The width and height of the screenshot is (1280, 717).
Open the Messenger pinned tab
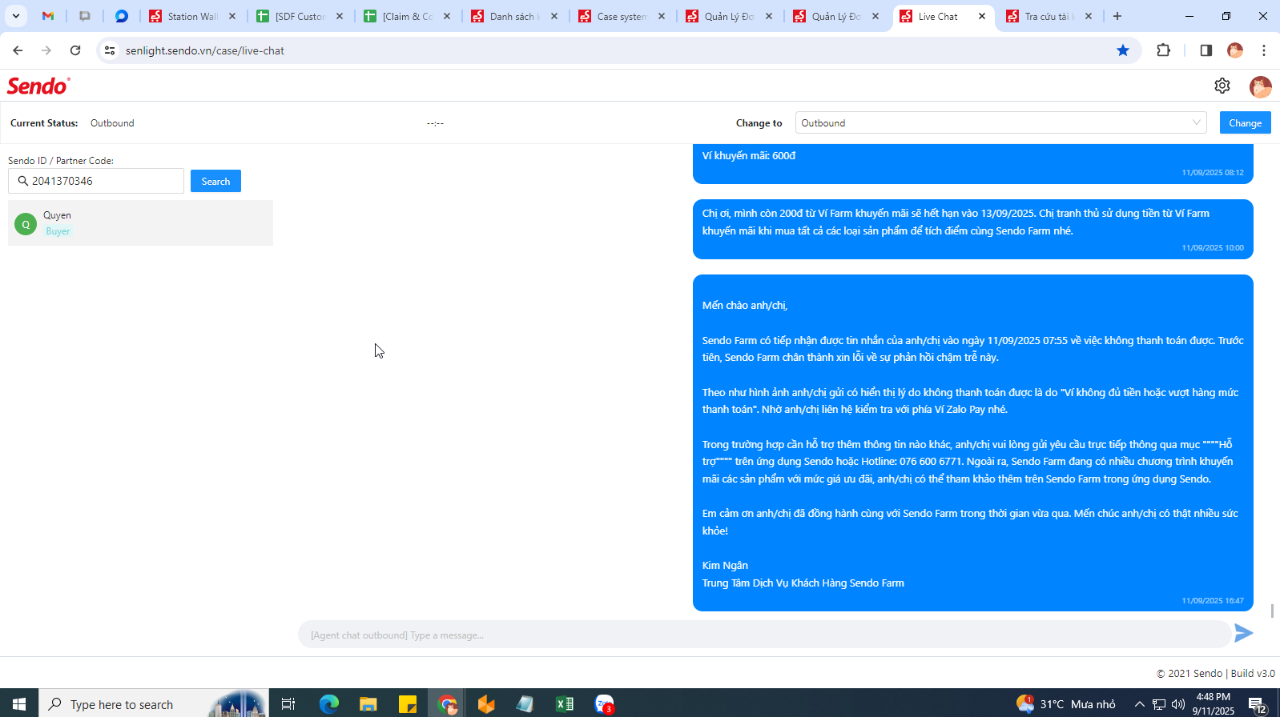[122, 16]
